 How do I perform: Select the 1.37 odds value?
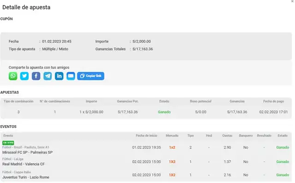227,162
